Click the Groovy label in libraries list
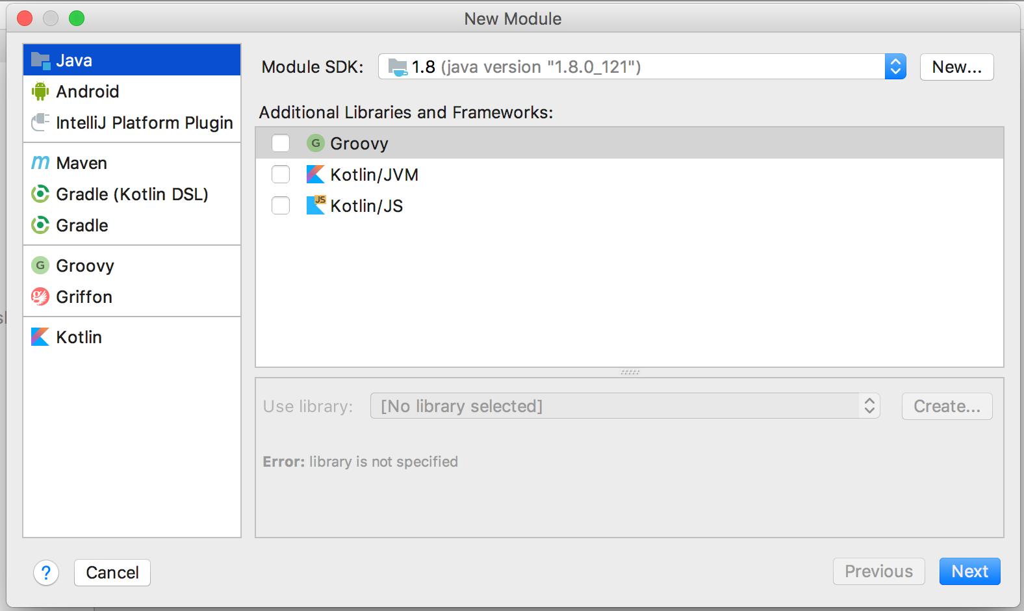Screen dimensions: 1024x611 click(359, 144)
